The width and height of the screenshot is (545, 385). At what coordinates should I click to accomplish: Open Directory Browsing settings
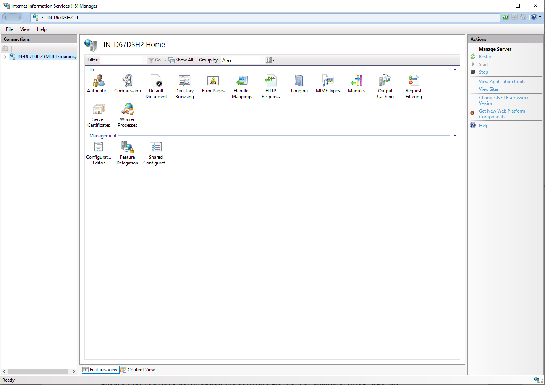pos(184,87)
